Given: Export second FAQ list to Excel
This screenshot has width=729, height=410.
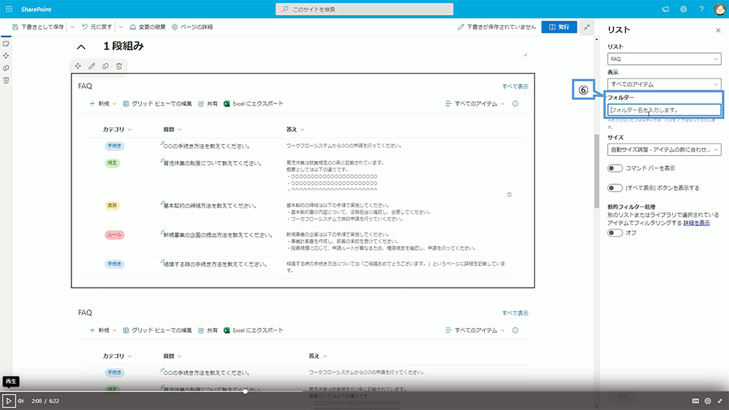Looking at the screenshot, I should (254, 330).
